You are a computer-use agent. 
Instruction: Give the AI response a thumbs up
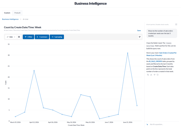pyautogui.click(x=151, y=75)
